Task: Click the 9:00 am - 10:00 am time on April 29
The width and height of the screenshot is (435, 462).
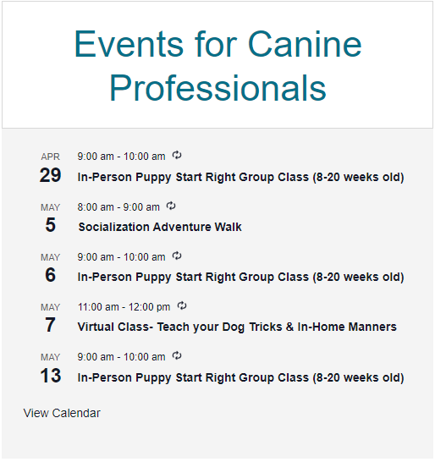Action: click(x=121, y=157)
